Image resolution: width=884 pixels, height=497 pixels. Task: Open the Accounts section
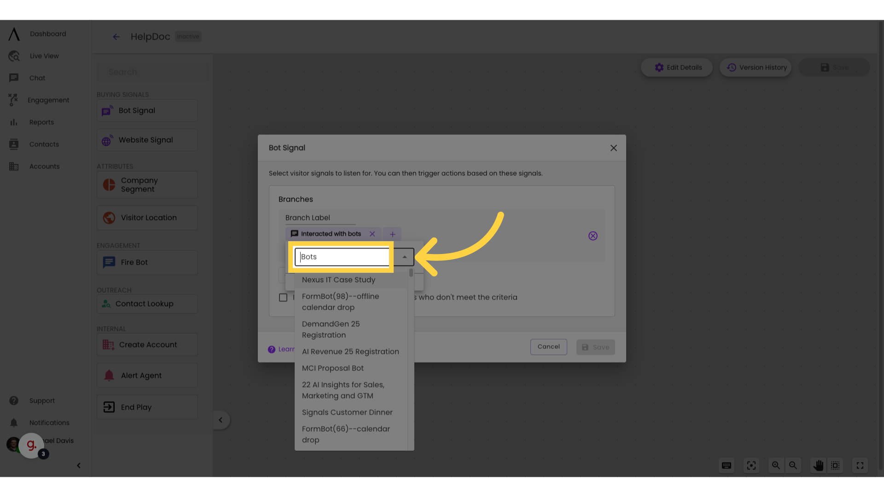click(x=44, y=166)
